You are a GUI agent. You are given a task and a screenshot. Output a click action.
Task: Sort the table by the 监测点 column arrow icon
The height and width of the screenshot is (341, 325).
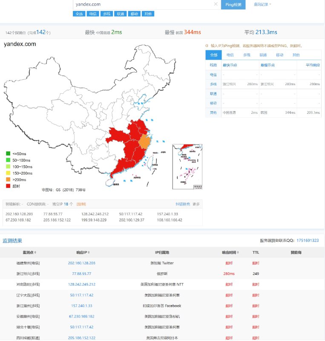pos(35,252)
